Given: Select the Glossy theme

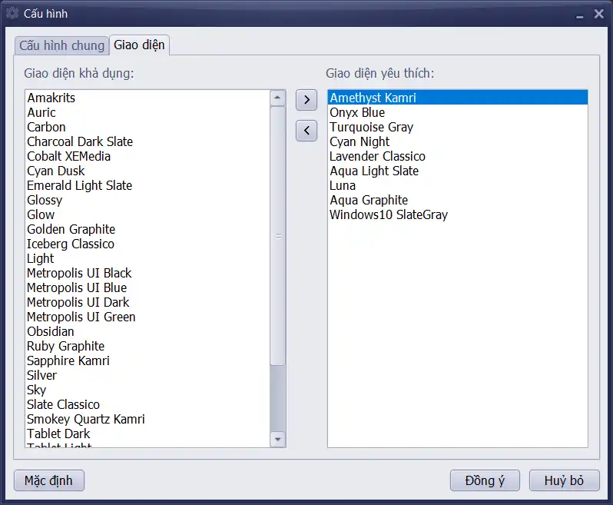Looking at the screenshot, I should [147, 201].
